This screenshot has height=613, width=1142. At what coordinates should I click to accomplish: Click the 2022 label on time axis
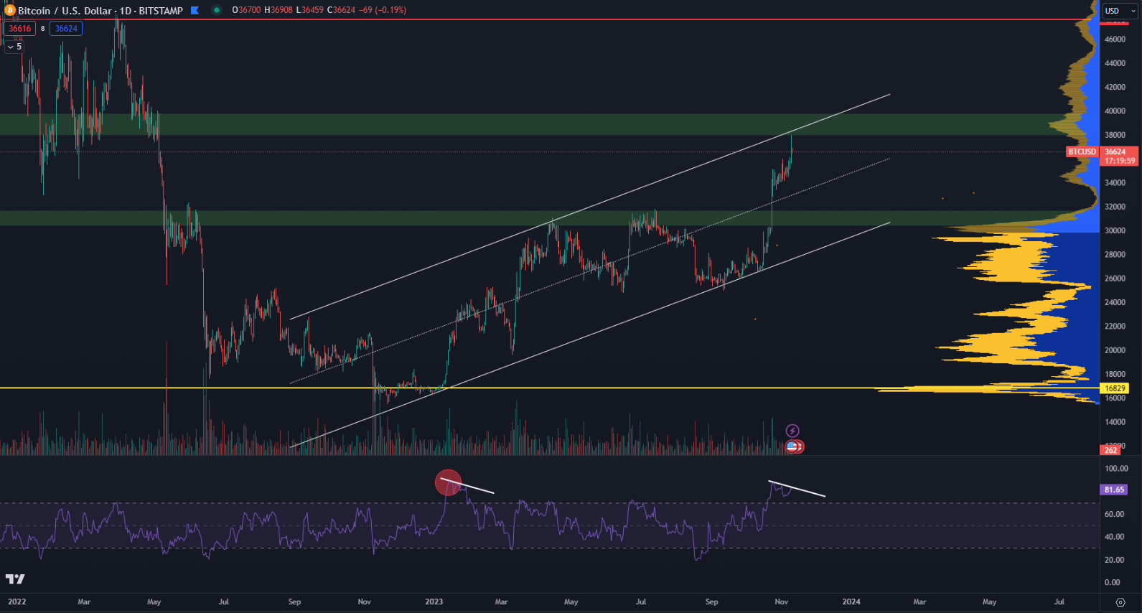(17, 602)
